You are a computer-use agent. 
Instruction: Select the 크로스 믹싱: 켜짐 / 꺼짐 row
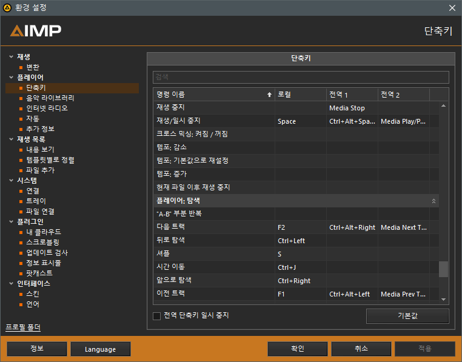(296, 135)
